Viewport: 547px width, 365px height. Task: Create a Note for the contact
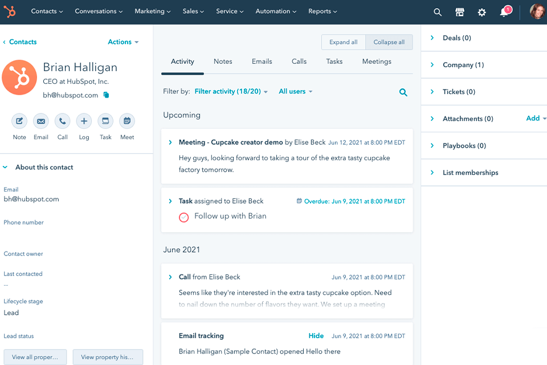point(19,121)
